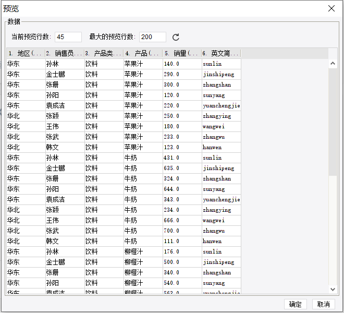Click the scrollbar up arrow
The image size is (344, 313).
click(x=333, y=64)
